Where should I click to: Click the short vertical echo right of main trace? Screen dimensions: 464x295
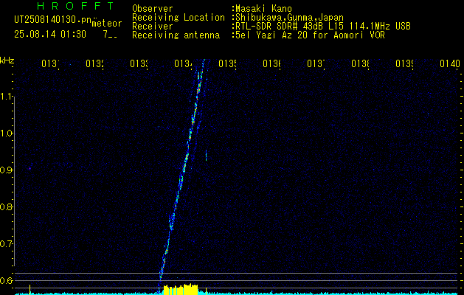(x=206, y=155)
